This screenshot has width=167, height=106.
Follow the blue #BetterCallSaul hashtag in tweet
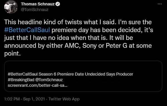tap(27, 30)
